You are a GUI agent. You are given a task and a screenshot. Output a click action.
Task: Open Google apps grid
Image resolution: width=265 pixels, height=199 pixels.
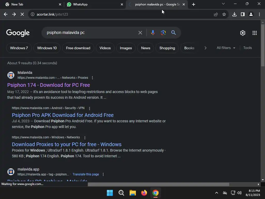[x=255, y=33]
